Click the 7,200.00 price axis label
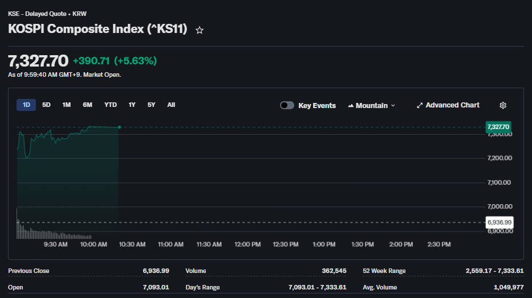The image size is (532, 298). 499,158
